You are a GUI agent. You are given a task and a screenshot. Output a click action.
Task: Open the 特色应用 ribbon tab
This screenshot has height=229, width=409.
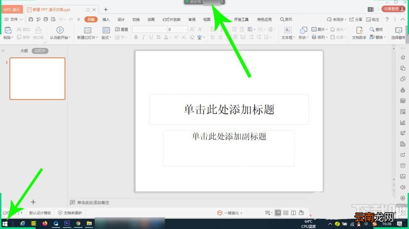coord(264,19)
